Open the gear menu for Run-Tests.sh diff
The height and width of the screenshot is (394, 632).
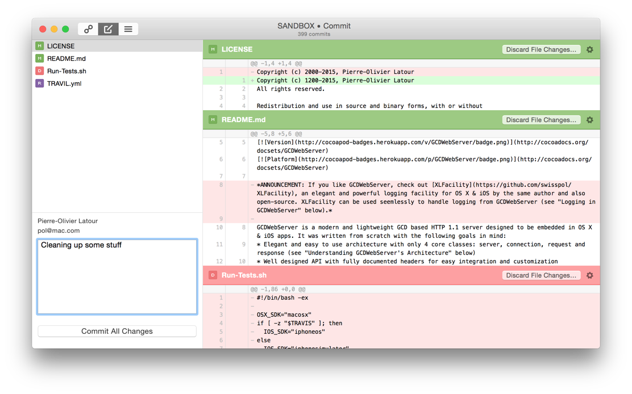[x=590, y=275]
